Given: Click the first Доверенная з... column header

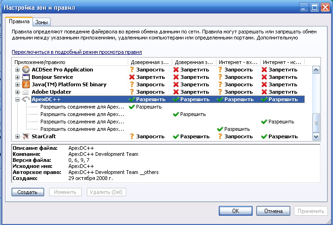Looking at the screenshot, I should 150,62.
